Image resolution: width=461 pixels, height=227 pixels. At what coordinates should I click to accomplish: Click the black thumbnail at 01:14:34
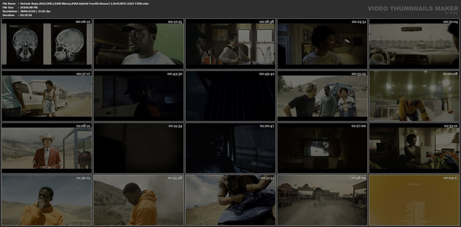pyautogui.click(x=139, y=148)
